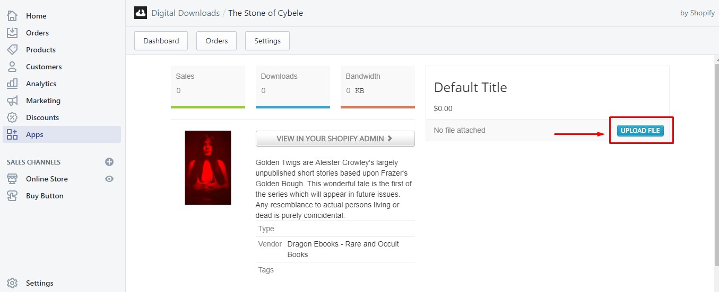Click Digital Downloads breadcrumb link
719x292 pixels.
[186, 13]
